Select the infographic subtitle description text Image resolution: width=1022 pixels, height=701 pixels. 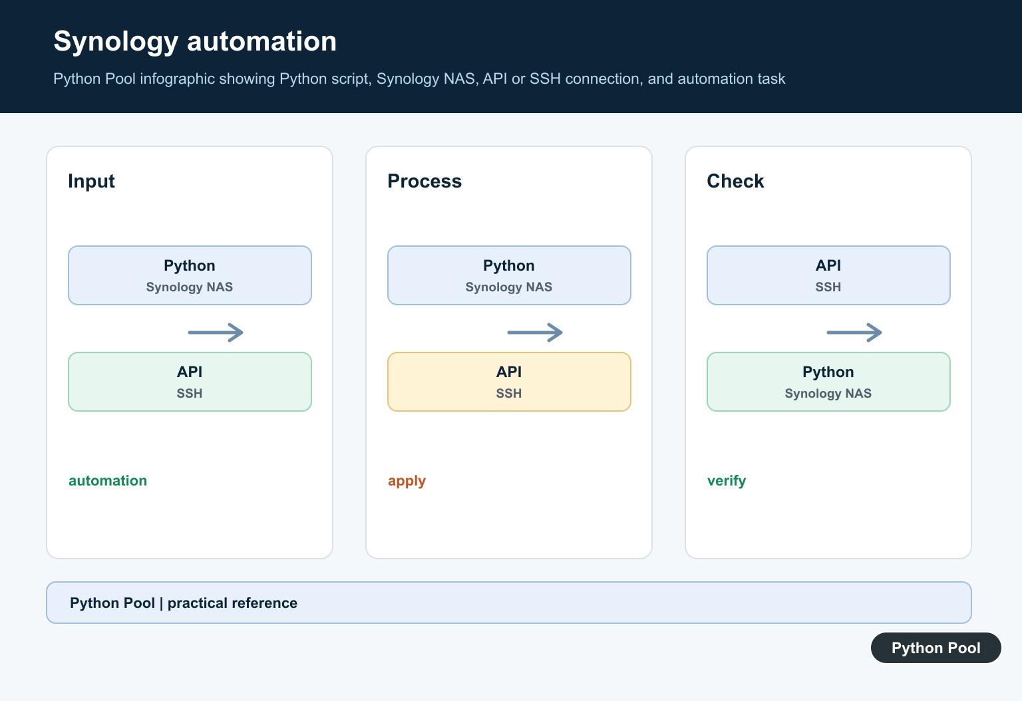click(419, 78)
